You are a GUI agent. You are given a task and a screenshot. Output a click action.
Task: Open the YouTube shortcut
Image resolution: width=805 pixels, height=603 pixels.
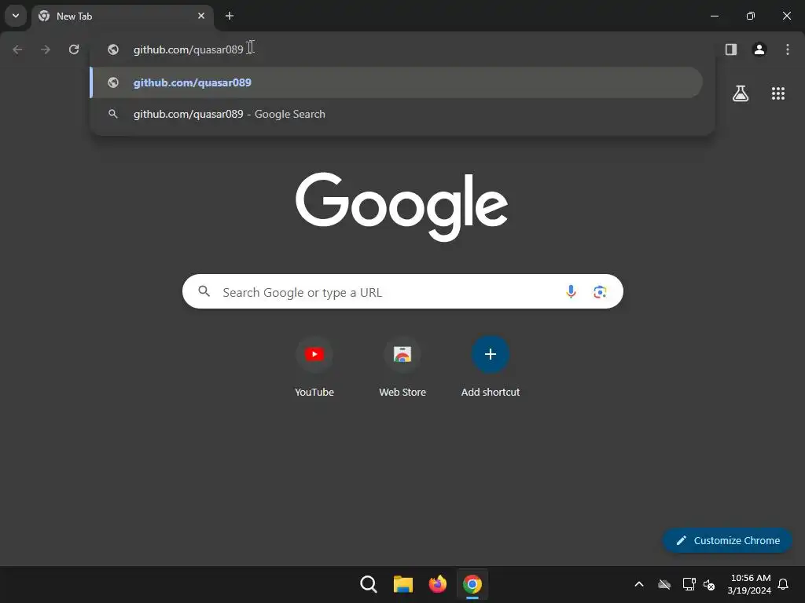pyautogui.click(x=314, y=367)
